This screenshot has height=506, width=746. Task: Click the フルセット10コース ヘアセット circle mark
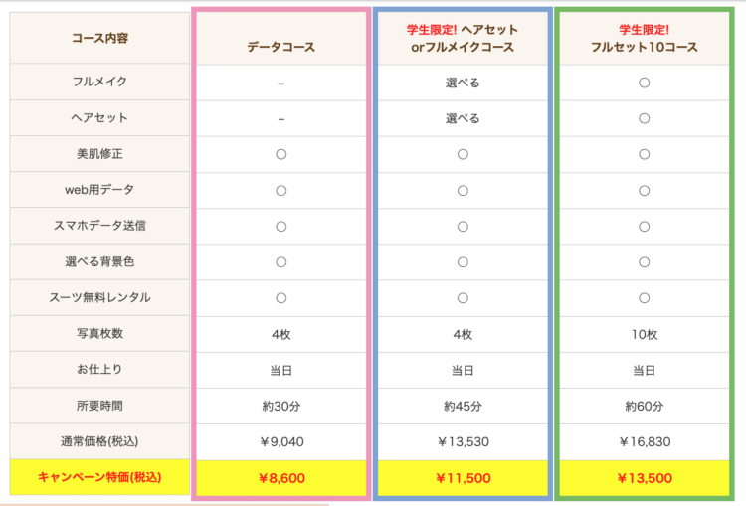click(645, 118)
